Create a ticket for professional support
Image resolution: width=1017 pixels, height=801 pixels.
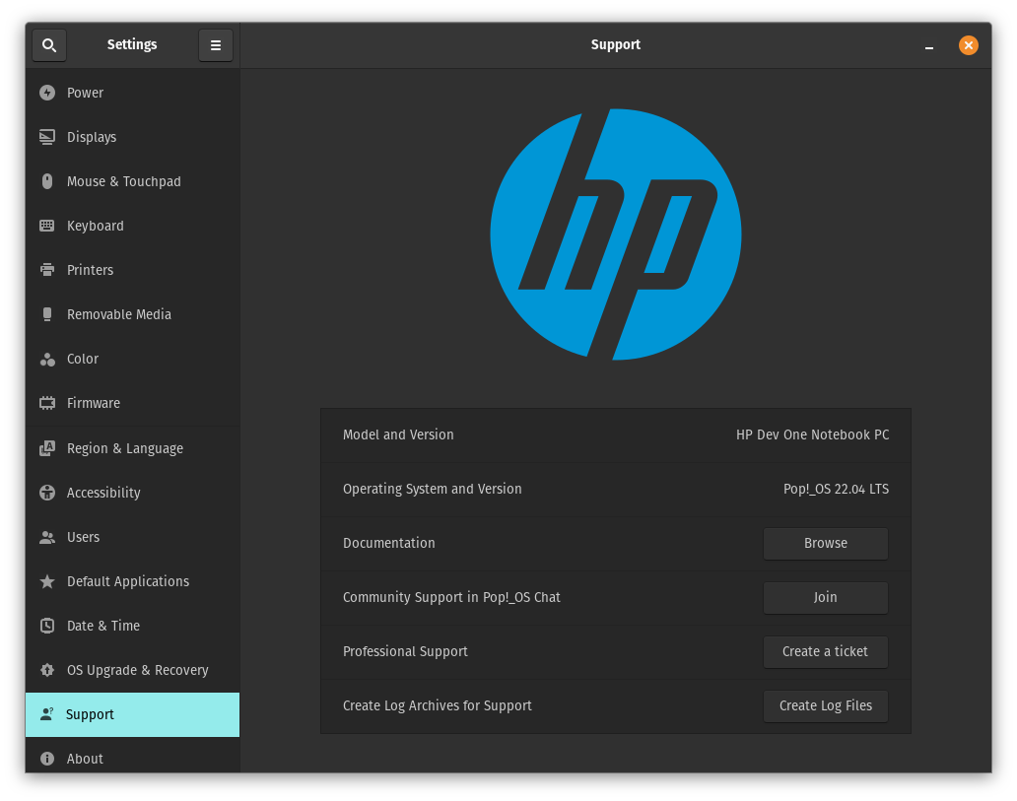(x=826, y=652)
